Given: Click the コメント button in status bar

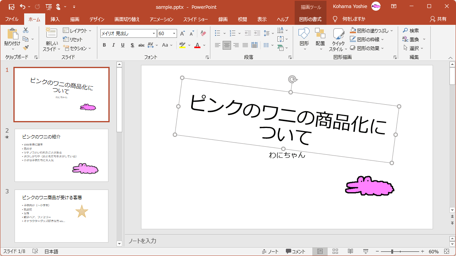Looking at the screenshot, I should pyautogui.click(x=295, y=251).
